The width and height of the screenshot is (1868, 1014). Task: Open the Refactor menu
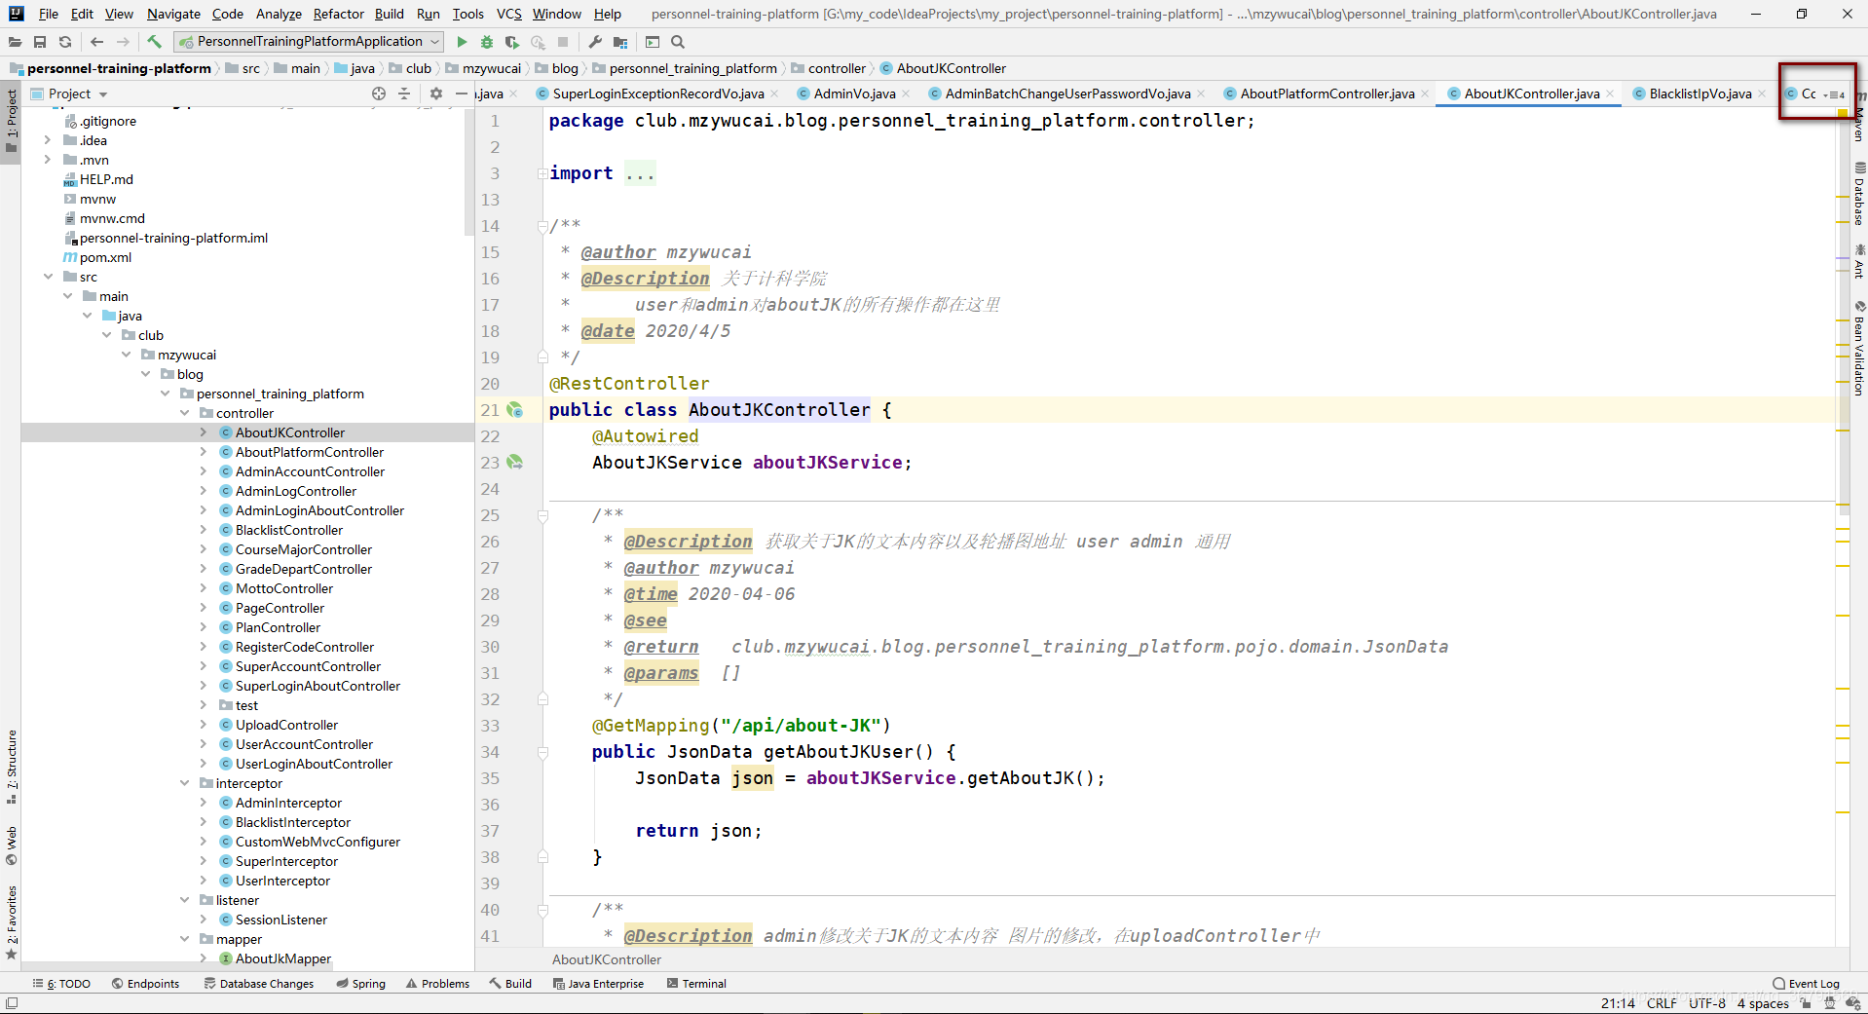click(339, 14)
